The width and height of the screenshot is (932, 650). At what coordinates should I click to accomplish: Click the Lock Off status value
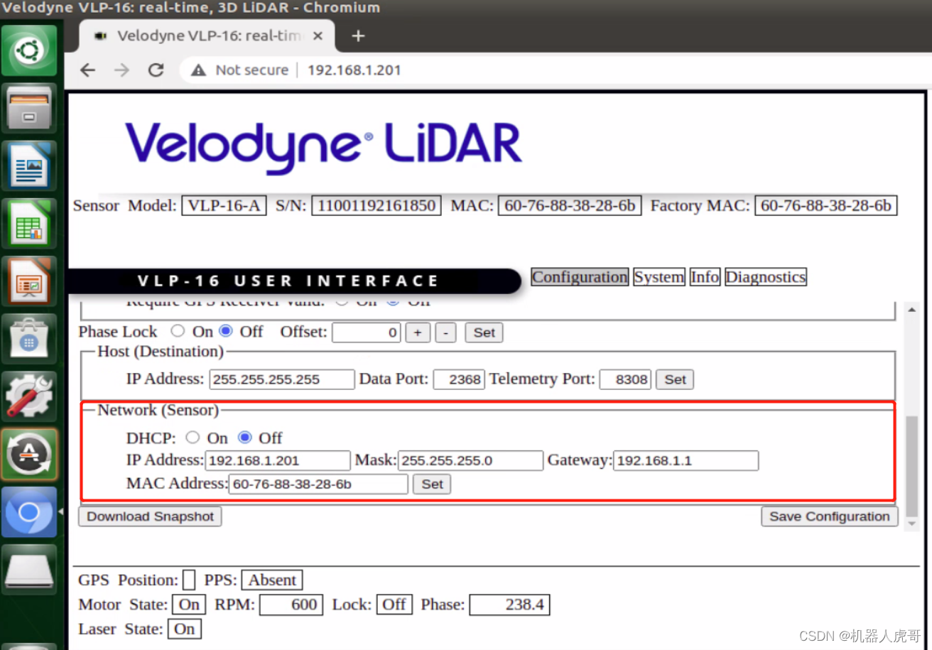coord(394,605)
